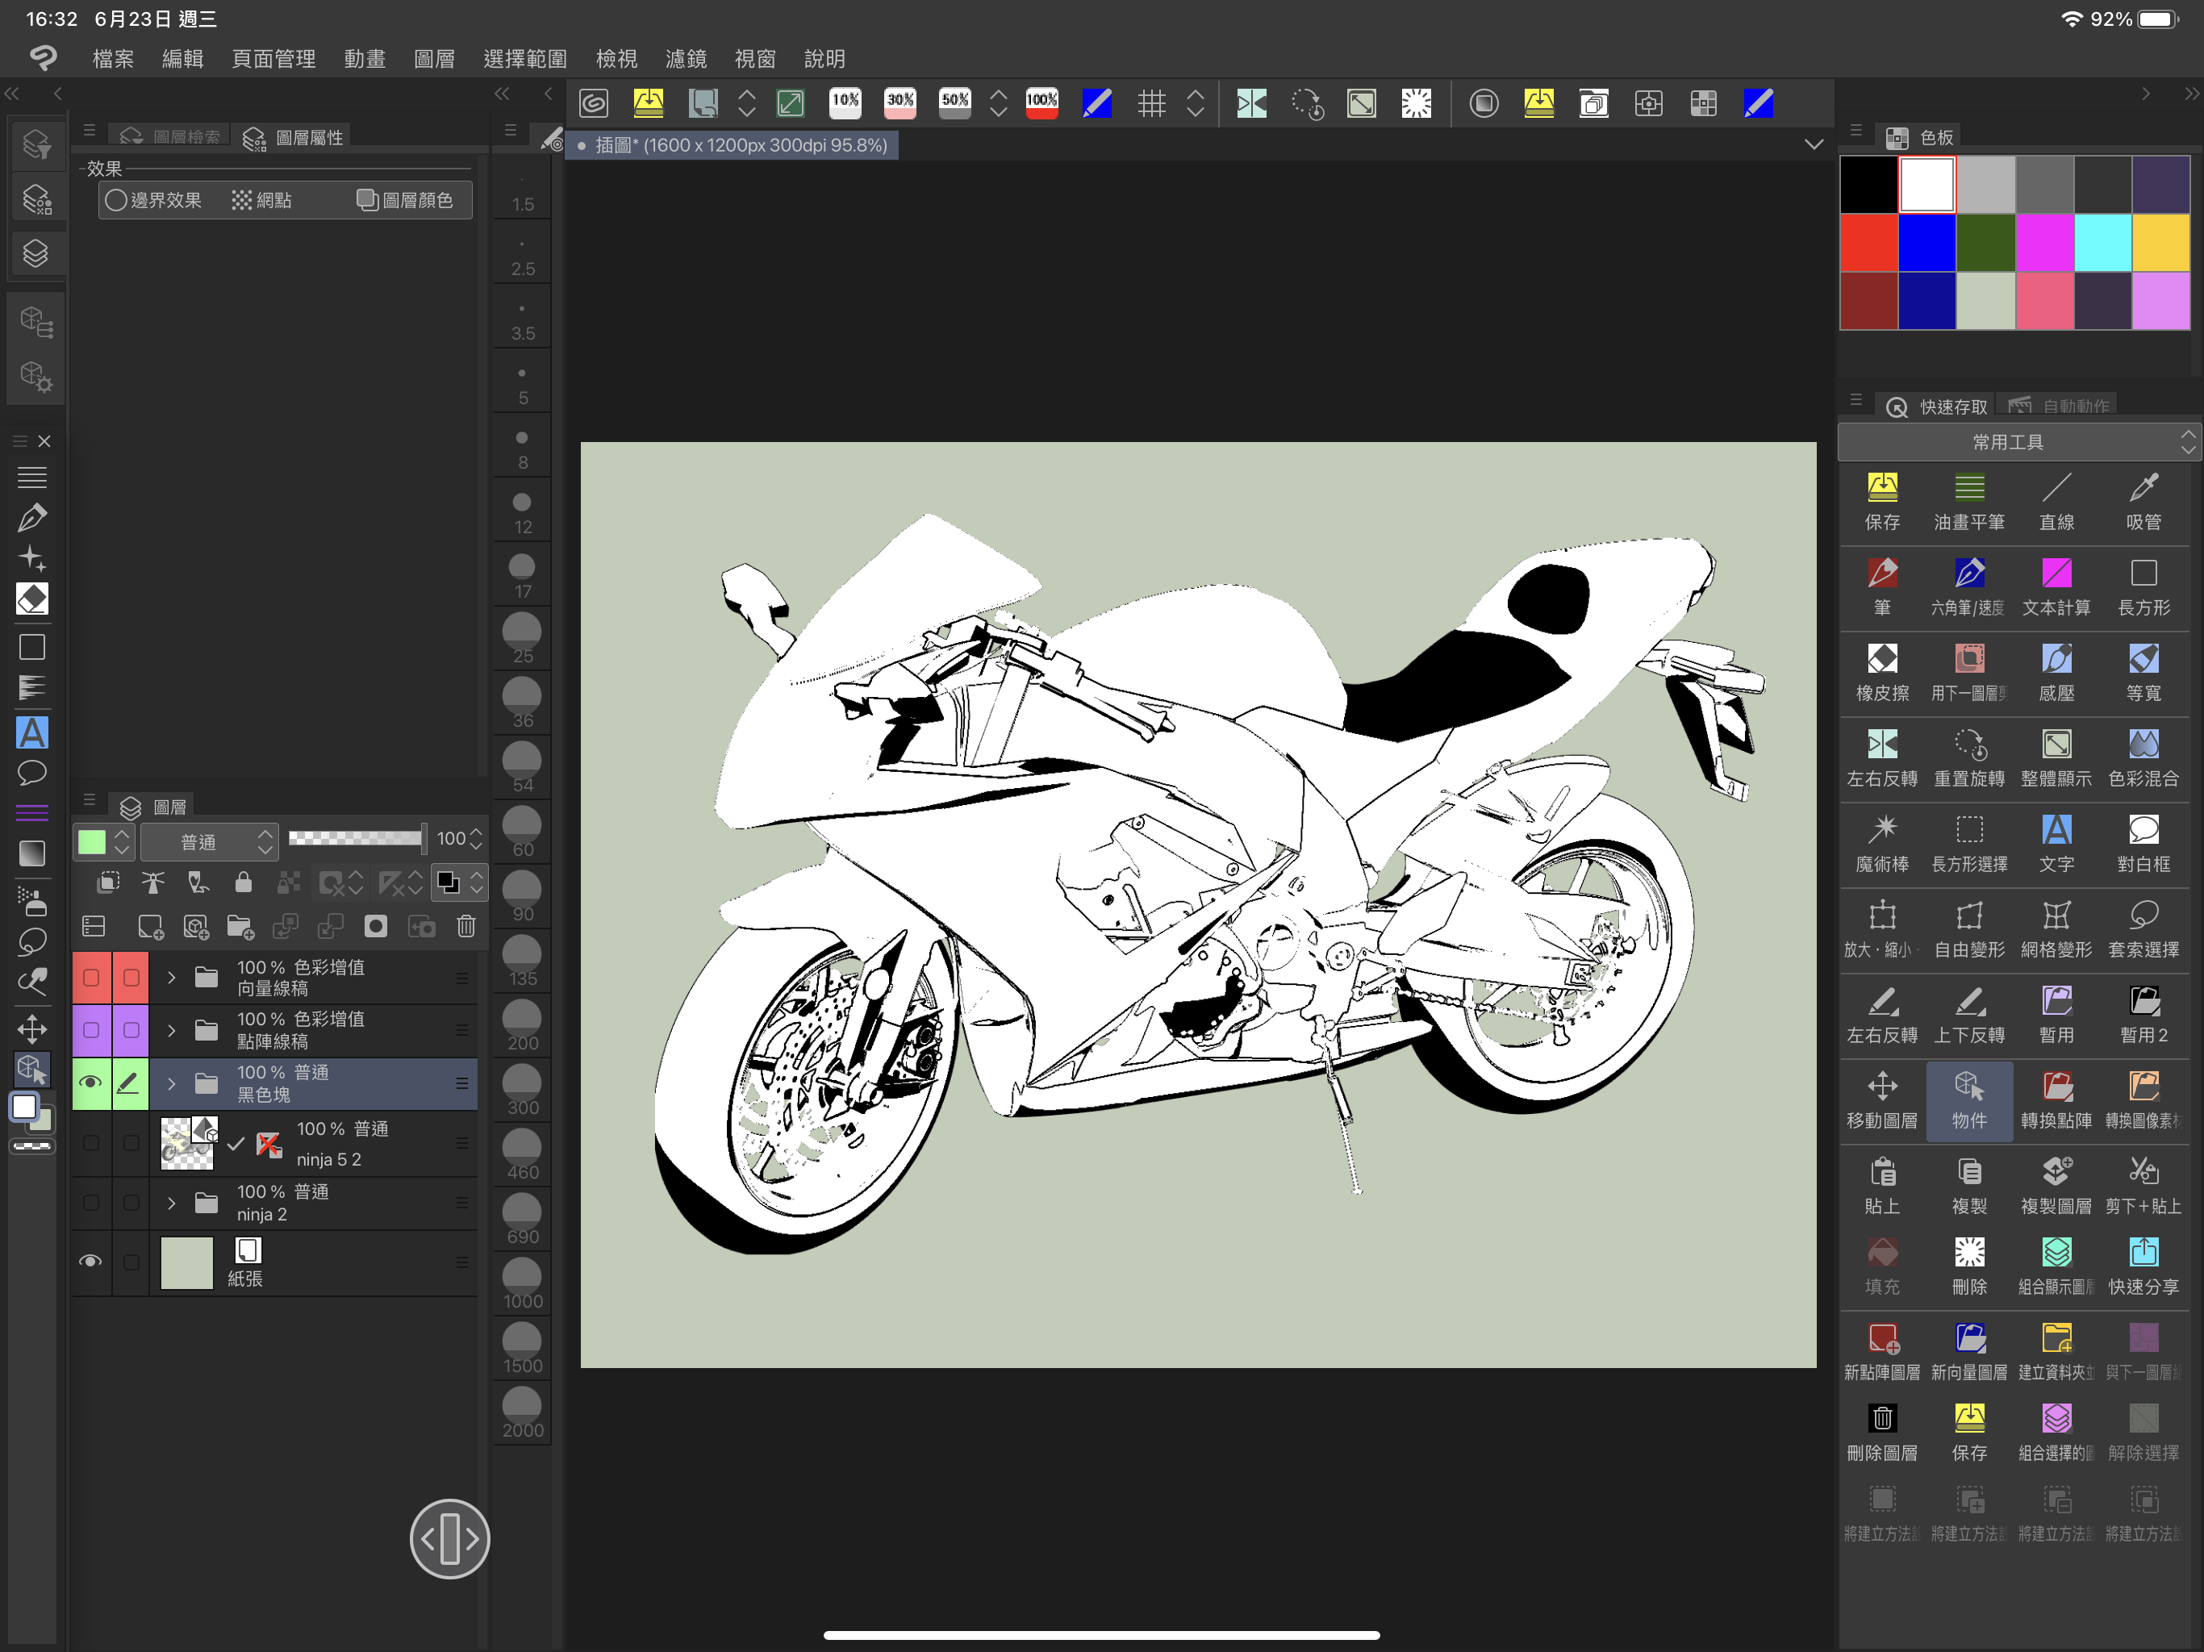The width and height of the screenshot is (2204, 1652).
Task: Adjust the layer opacity slider
Action: pyautogui.click(x=356, y=839)
